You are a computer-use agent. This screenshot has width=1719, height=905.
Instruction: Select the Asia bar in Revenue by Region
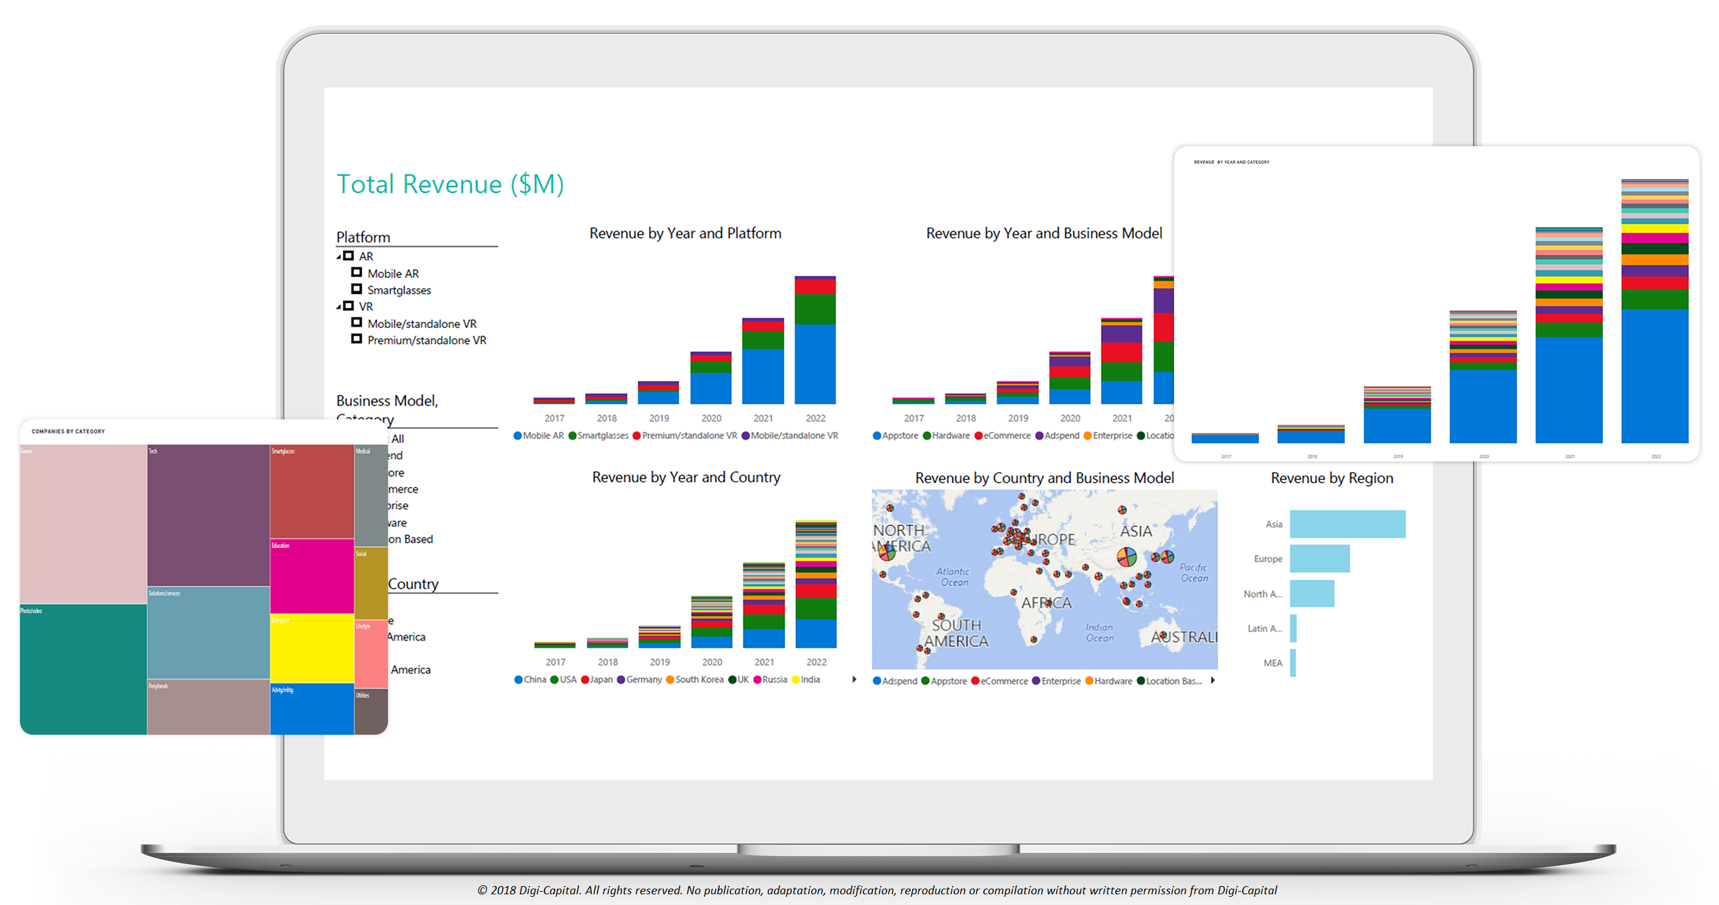coord(1347,524)
